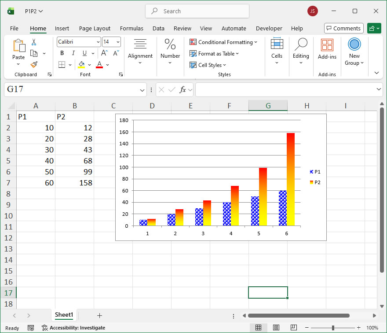Click the Increase Font Size icon
Image resolution: width=387 pixels, height=333 pixels.
[104, 53]
